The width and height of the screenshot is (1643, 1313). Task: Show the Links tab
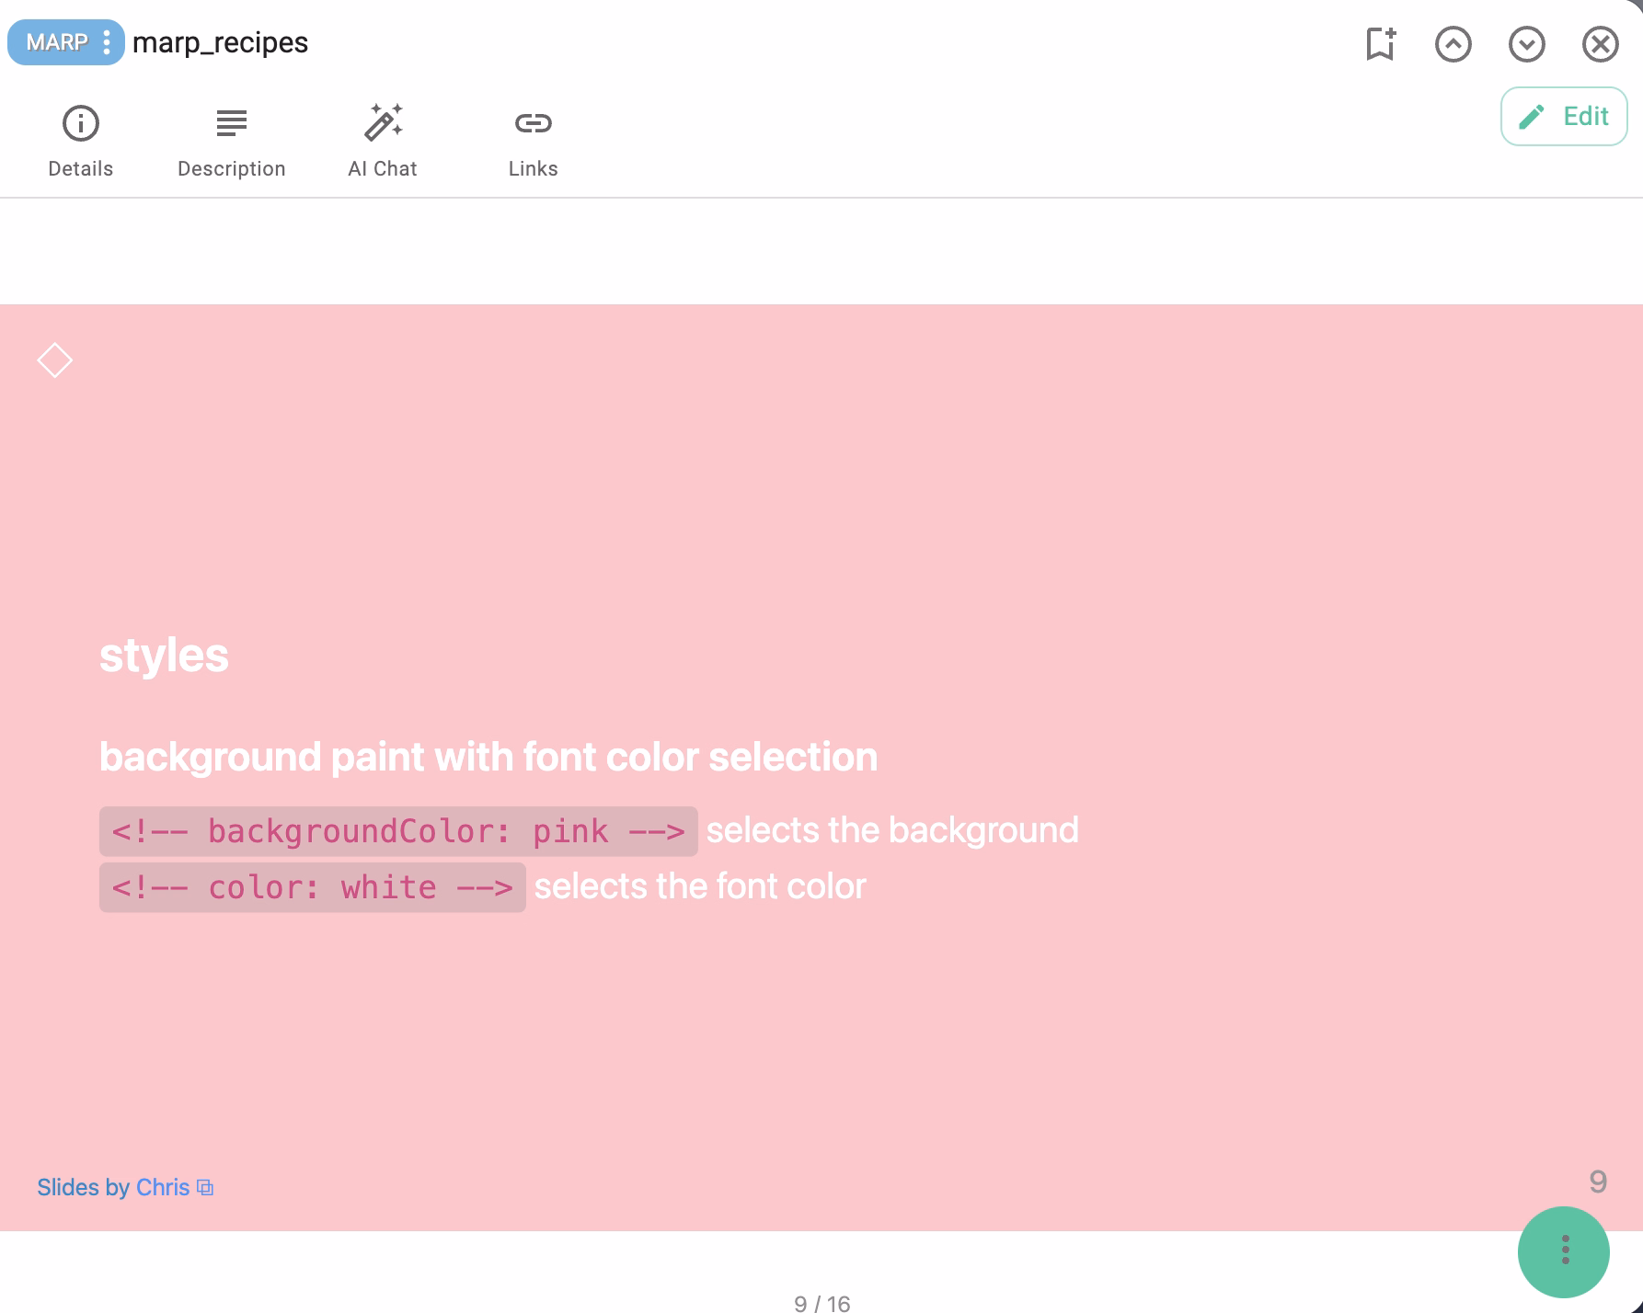coord(533,141)
